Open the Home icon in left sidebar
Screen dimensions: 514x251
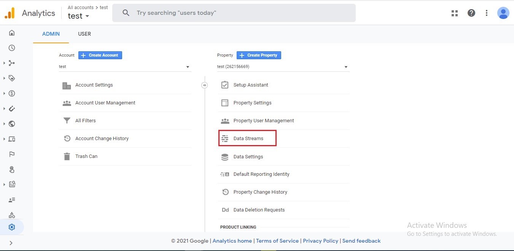pos(12,33)
